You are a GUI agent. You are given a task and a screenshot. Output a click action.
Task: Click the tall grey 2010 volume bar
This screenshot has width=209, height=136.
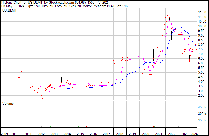click(x=14, y=120)
